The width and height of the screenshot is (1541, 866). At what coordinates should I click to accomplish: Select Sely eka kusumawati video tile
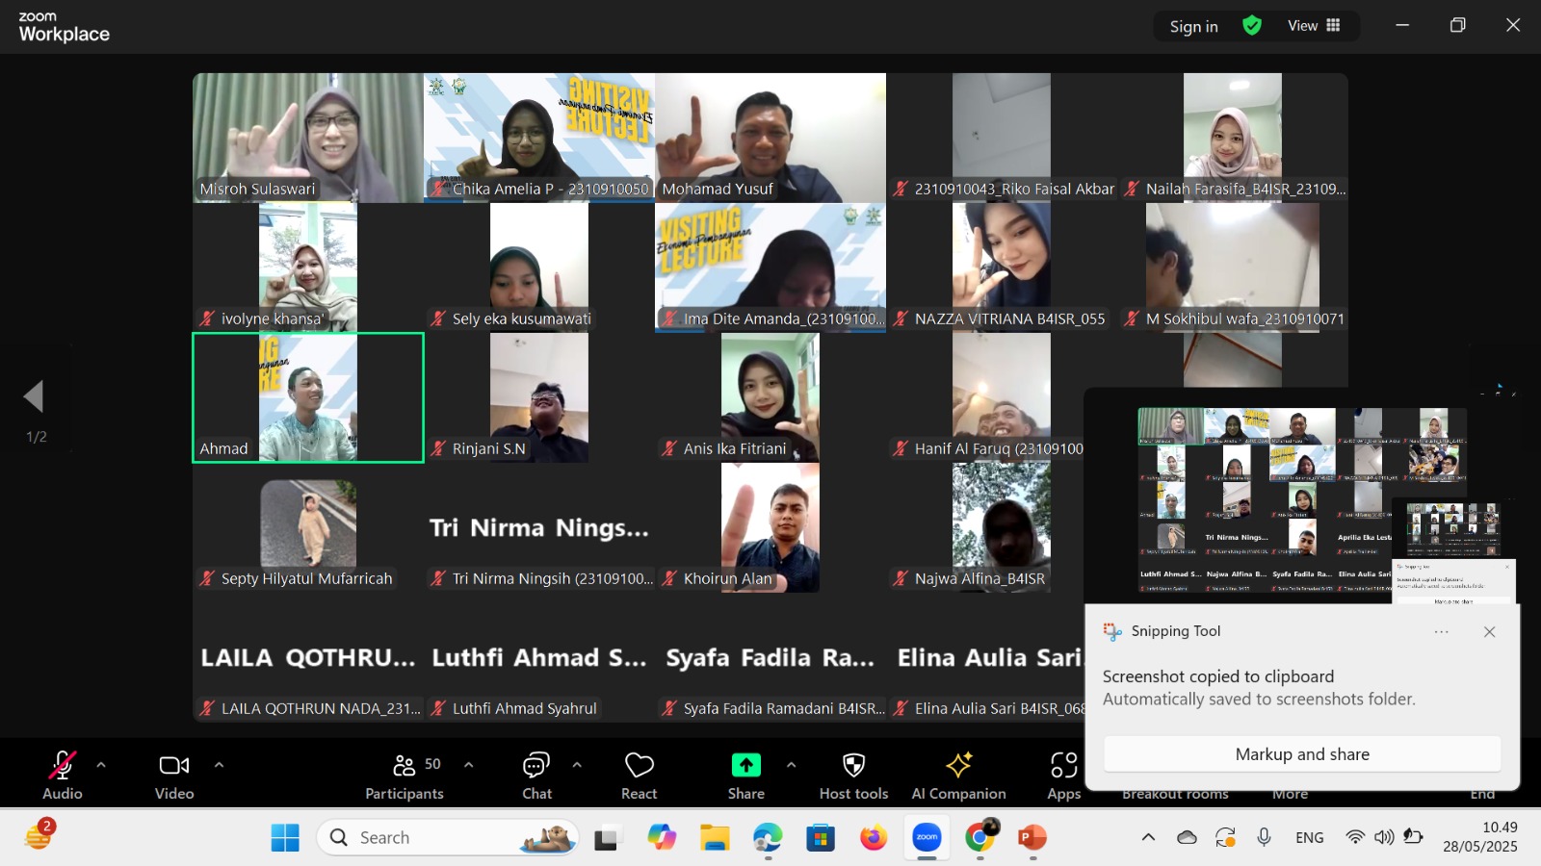(x=539, y=267)
